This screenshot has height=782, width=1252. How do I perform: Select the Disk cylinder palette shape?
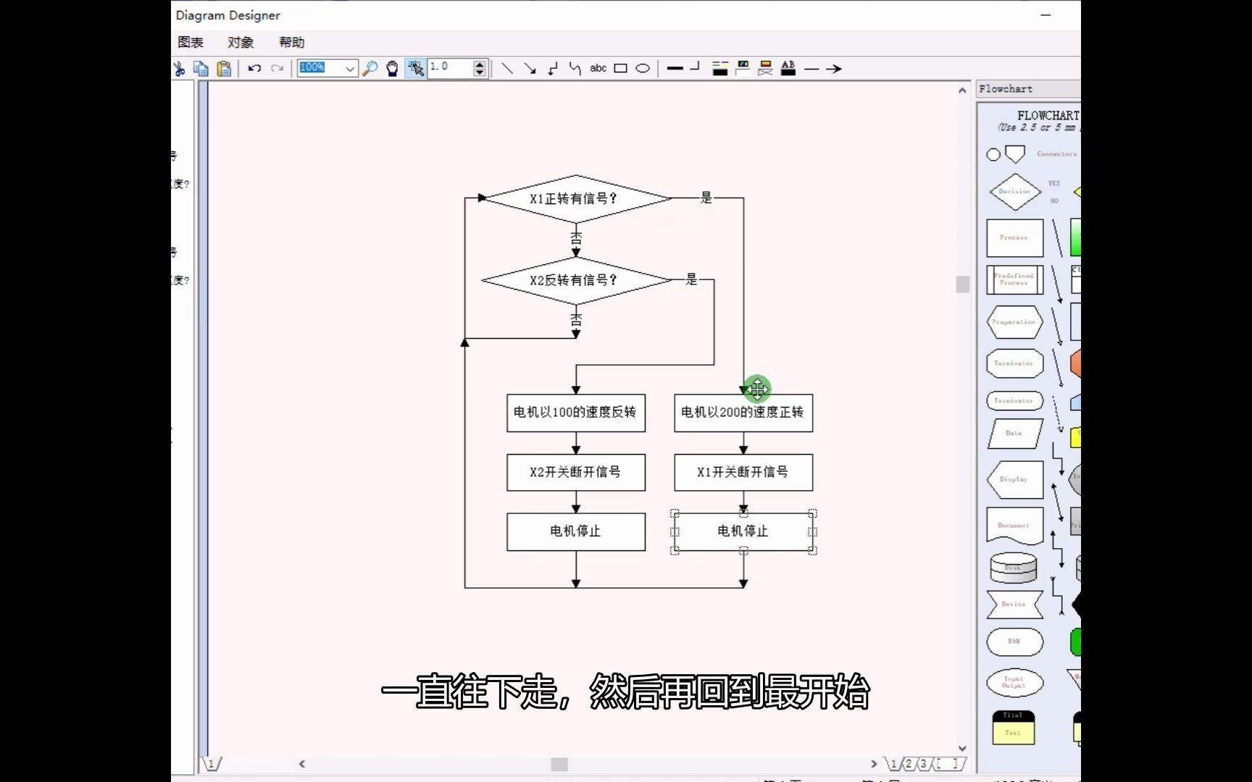(x=1014, y=568)
